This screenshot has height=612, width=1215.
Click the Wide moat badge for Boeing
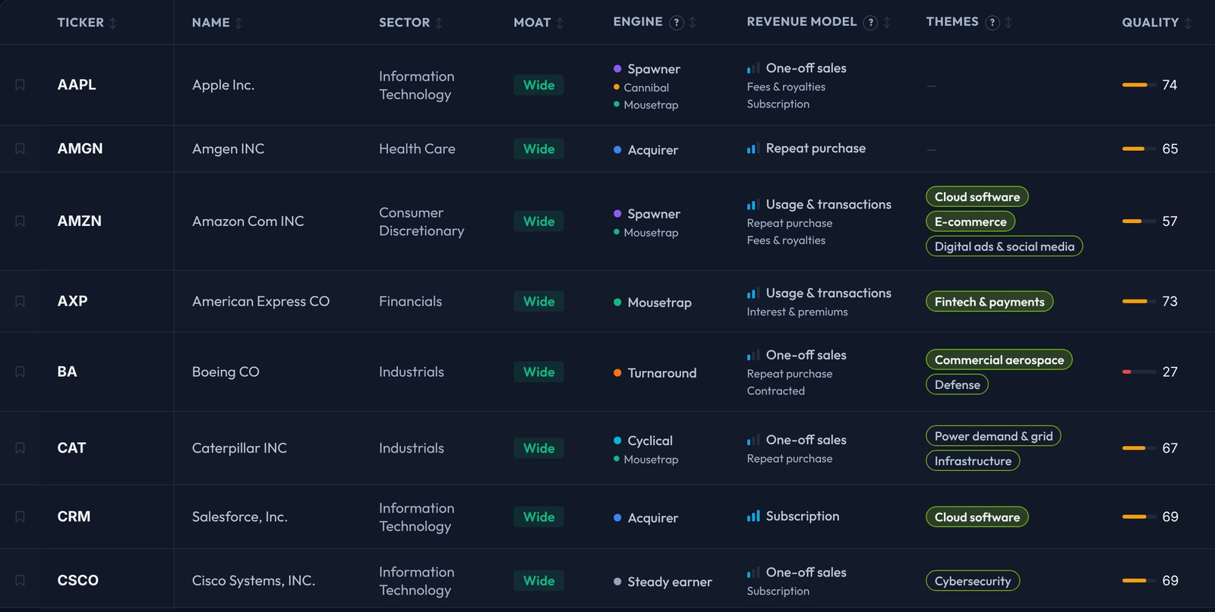pos(538,372)
